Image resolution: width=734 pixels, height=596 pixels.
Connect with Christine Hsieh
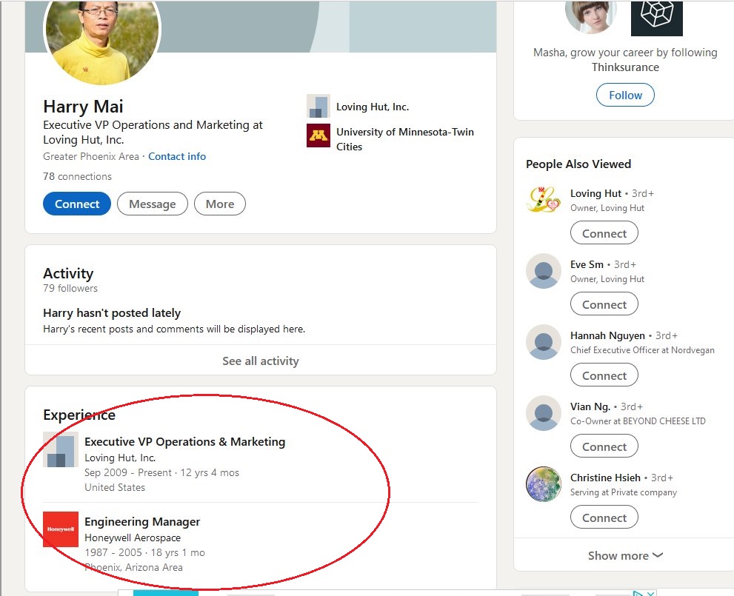pyautogui.click(x=604, y=518)
